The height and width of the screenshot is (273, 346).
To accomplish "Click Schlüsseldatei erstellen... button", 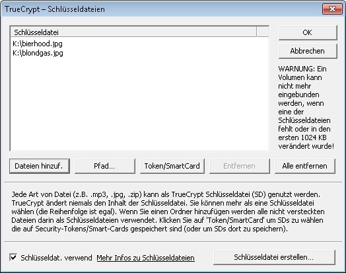I will (274, 257).
